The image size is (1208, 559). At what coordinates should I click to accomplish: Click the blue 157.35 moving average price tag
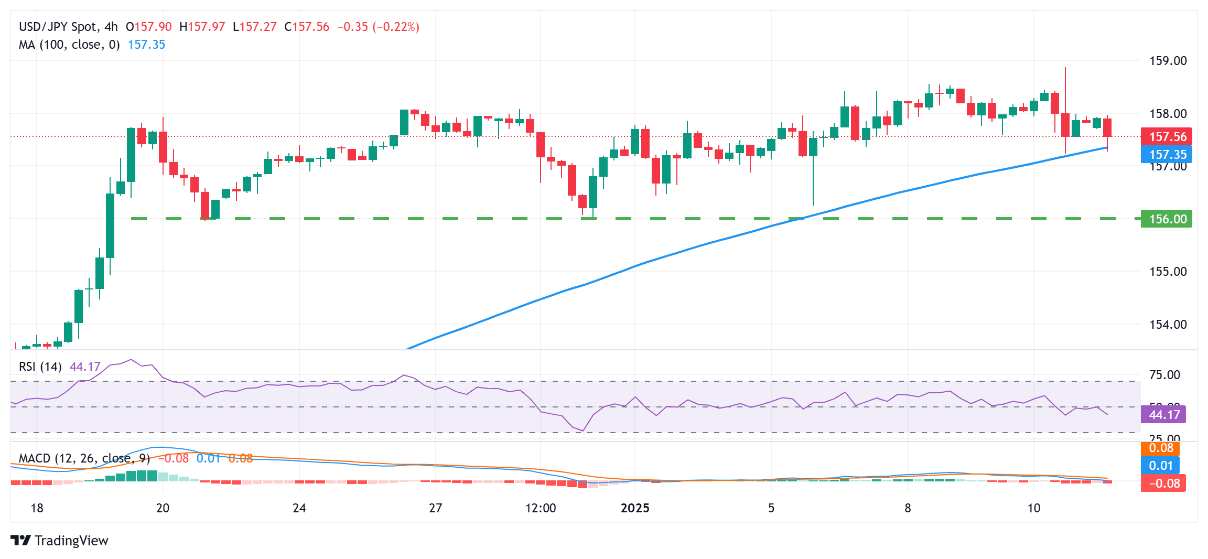(1167, 155)
